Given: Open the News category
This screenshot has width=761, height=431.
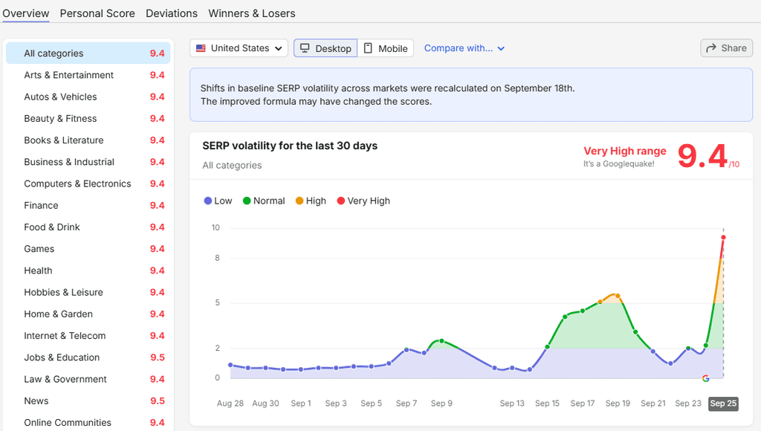Looking at the screenshot, I should pos(88,401).
